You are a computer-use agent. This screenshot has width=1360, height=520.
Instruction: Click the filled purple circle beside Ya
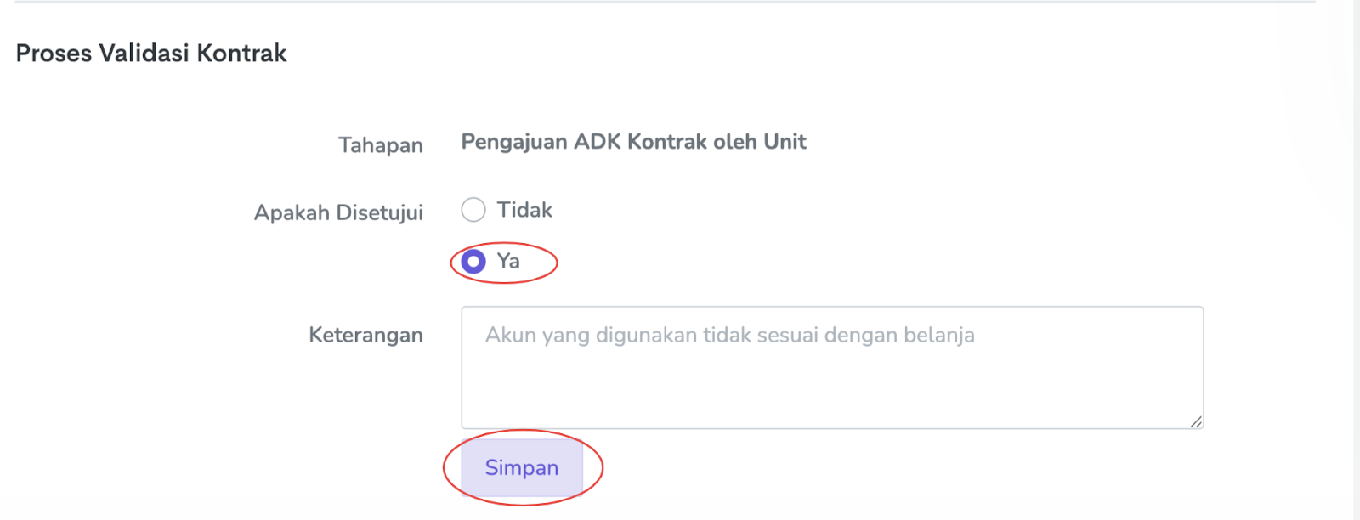click(x=473, y=262)
